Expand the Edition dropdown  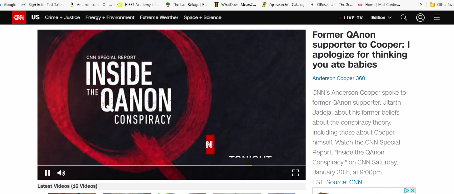tap(381, 17)
